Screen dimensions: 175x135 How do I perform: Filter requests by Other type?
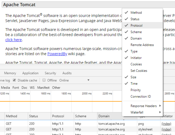(x=56, y=88)
